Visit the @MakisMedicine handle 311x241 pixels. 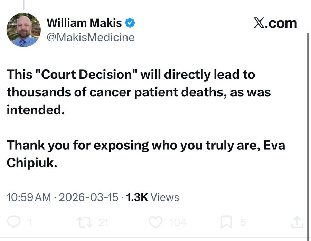click(90, 37)
